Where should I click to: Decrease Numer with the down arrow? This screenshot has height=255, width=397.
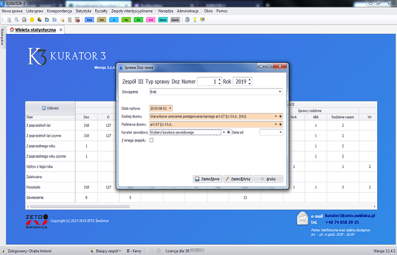pos(219,83)
